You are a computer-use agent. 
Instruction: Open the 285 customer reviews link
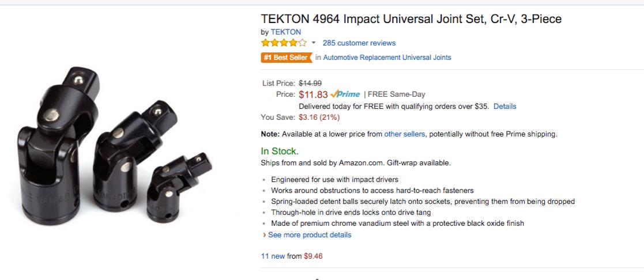(x=359, y=43)
